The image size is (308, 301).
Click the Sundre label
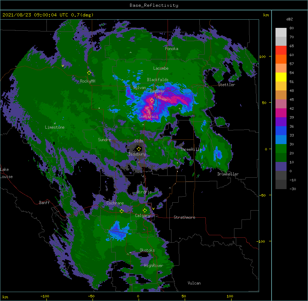click(104, 140)
